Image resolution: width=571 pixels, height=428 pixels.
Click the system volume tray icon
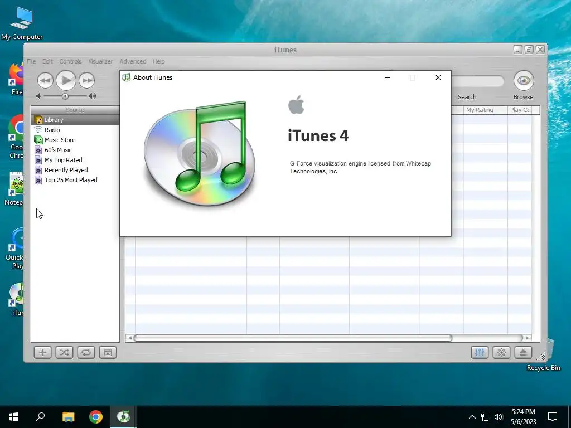click(x=499, y=417)
